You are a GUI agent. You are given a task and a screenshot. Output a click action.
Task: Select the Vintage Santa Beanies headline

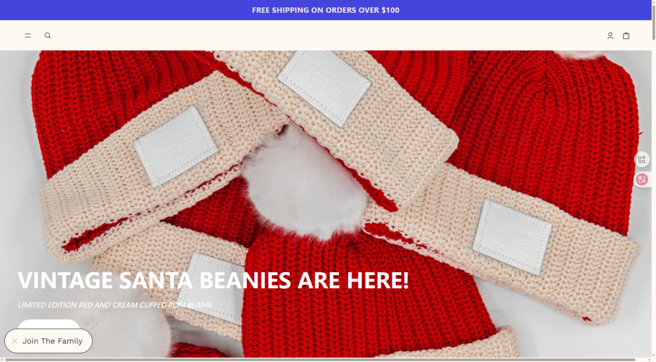click(x=213, y=280)
